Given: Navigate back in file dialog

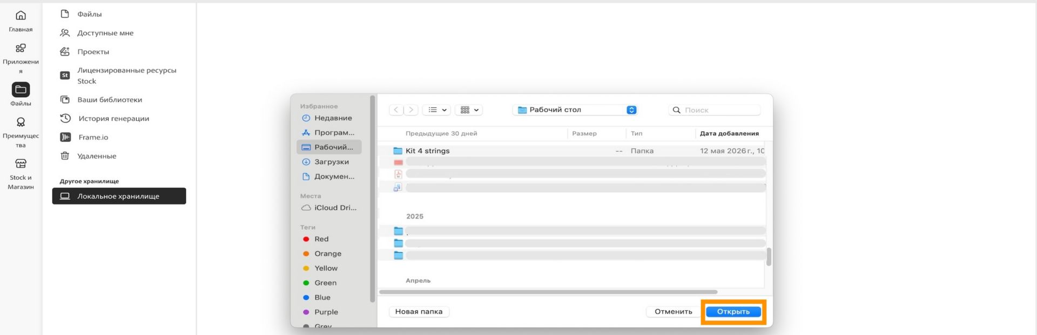Looking at the screenshot, I should click(x=396, y=110).
